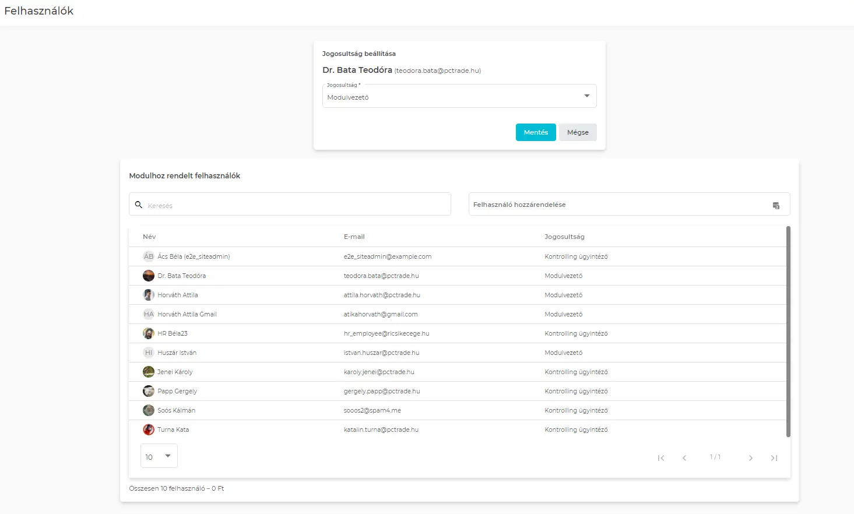
Task: Click the table's vertical scrollbar
Action: 788,331
